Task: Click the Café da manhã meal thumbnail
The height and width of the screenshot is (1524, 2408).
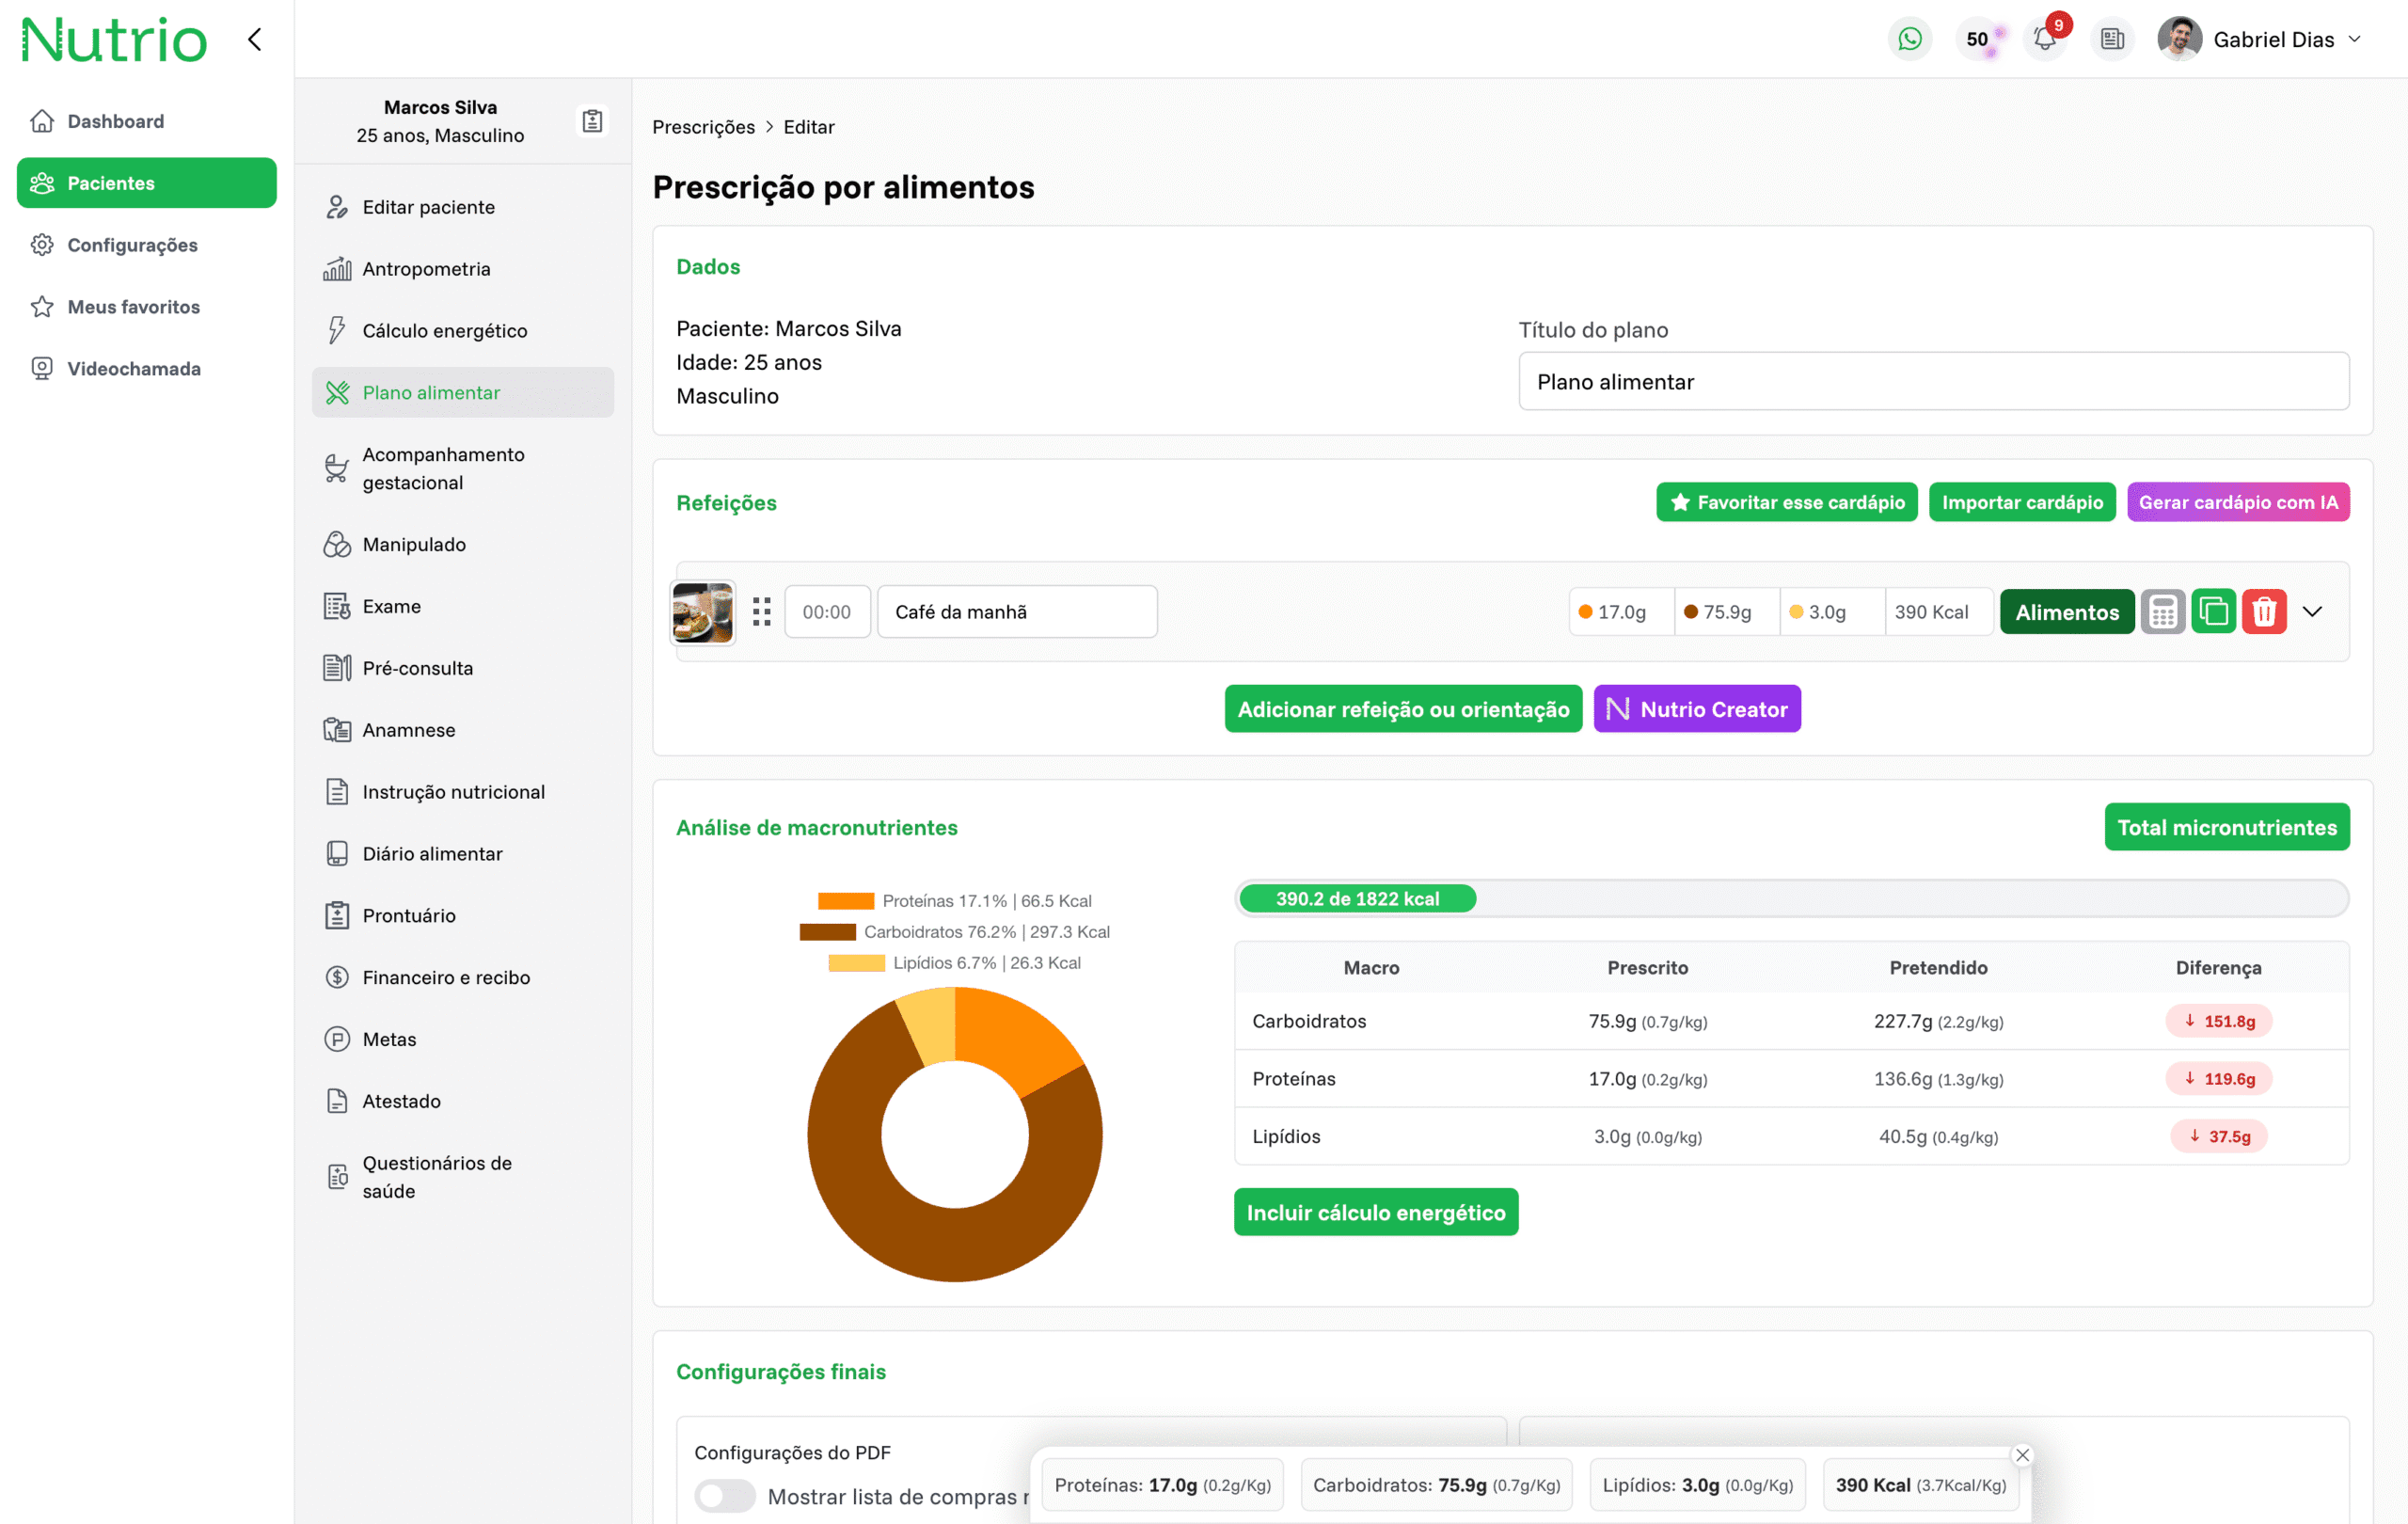Action: pyautogui.click(x=702, y=612)
